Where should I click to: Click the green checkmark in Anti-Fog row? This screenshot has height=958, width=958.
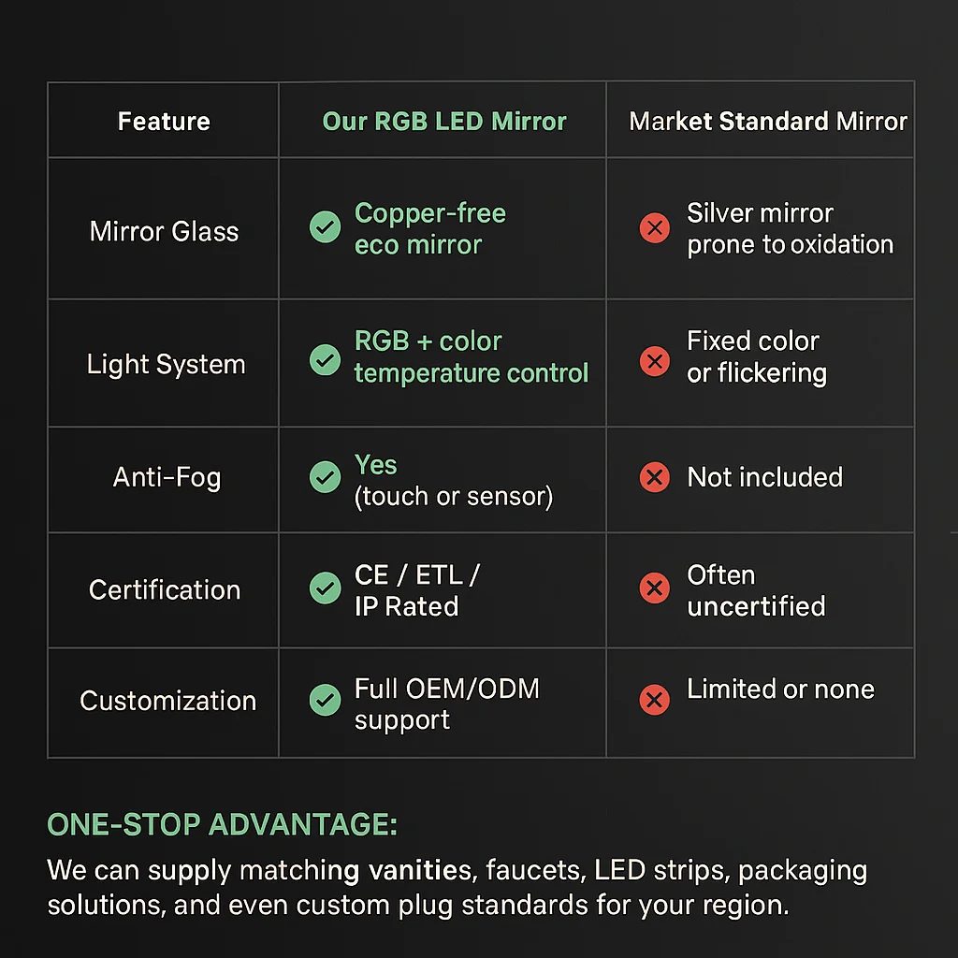click(325, 477)
